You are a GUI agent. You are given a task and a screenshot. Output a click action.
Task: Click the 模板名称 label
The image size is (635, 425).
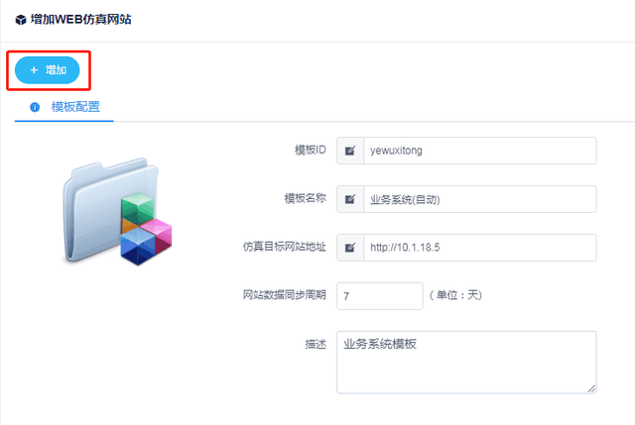305,198
